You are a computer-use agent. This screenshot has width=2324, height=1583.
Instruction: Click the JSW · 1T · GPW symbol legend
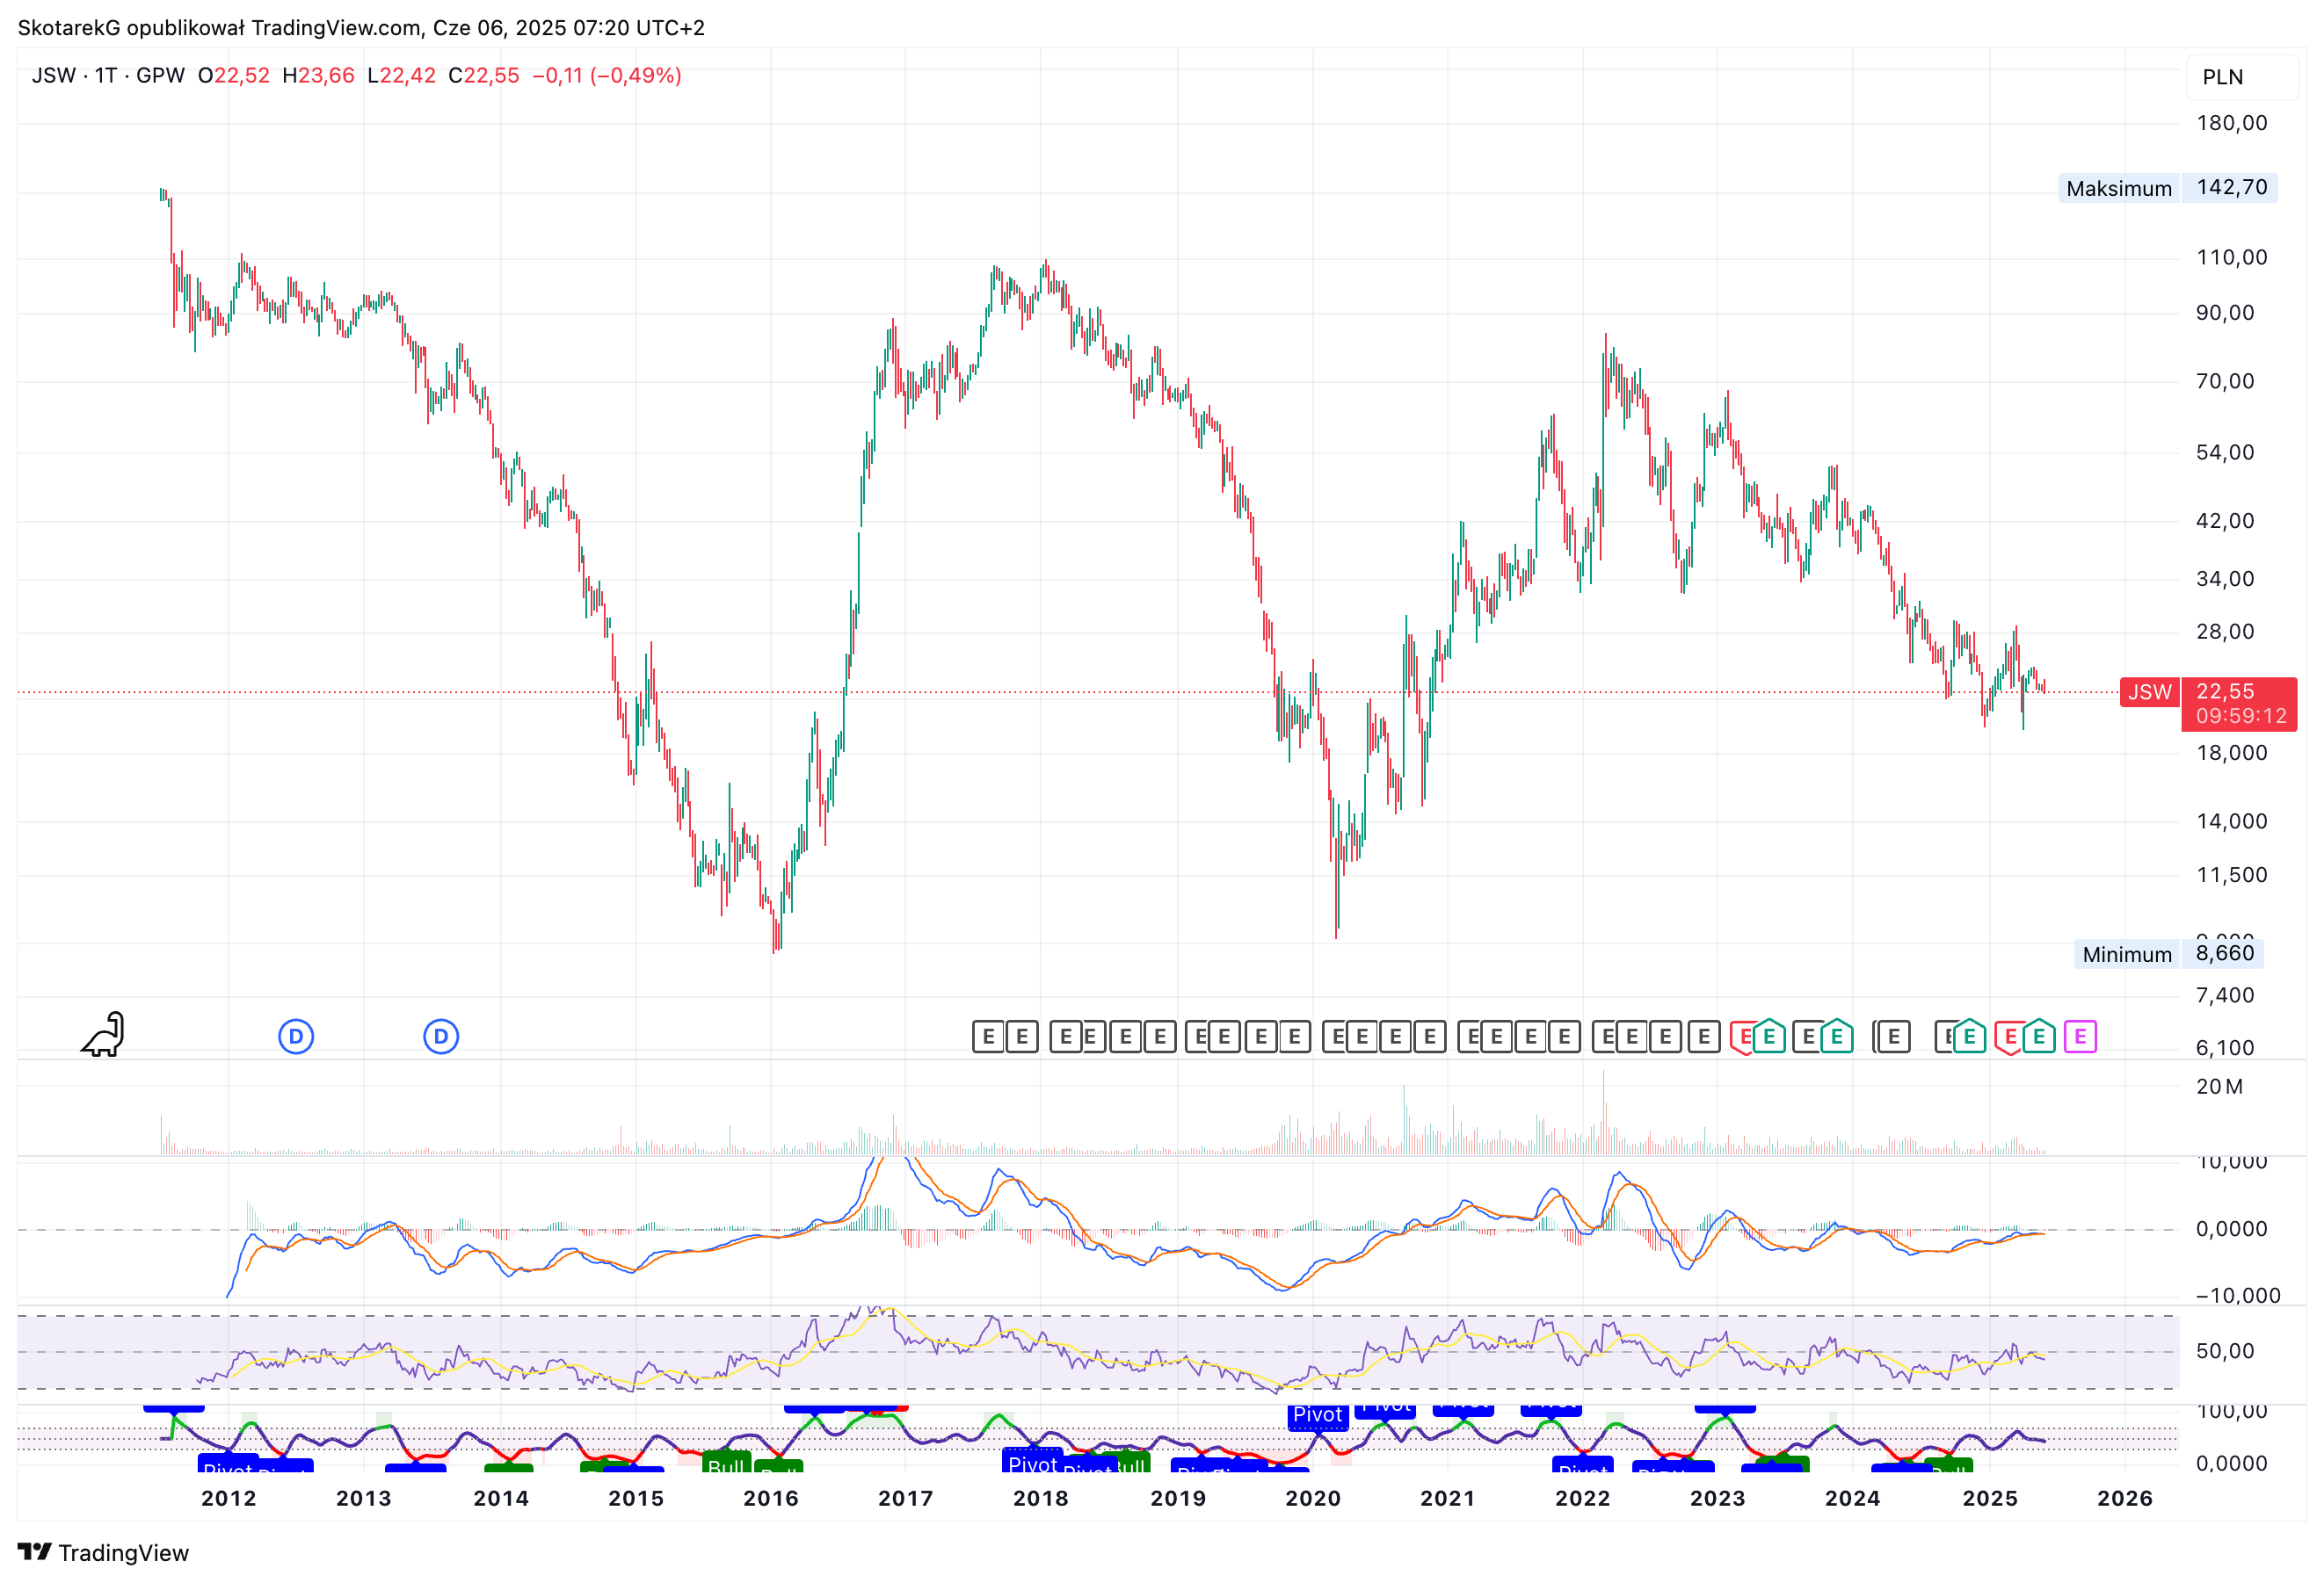(108, 76)
